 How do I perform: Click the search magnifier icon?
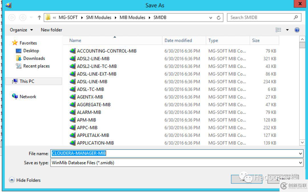click(x=296, y=17)
